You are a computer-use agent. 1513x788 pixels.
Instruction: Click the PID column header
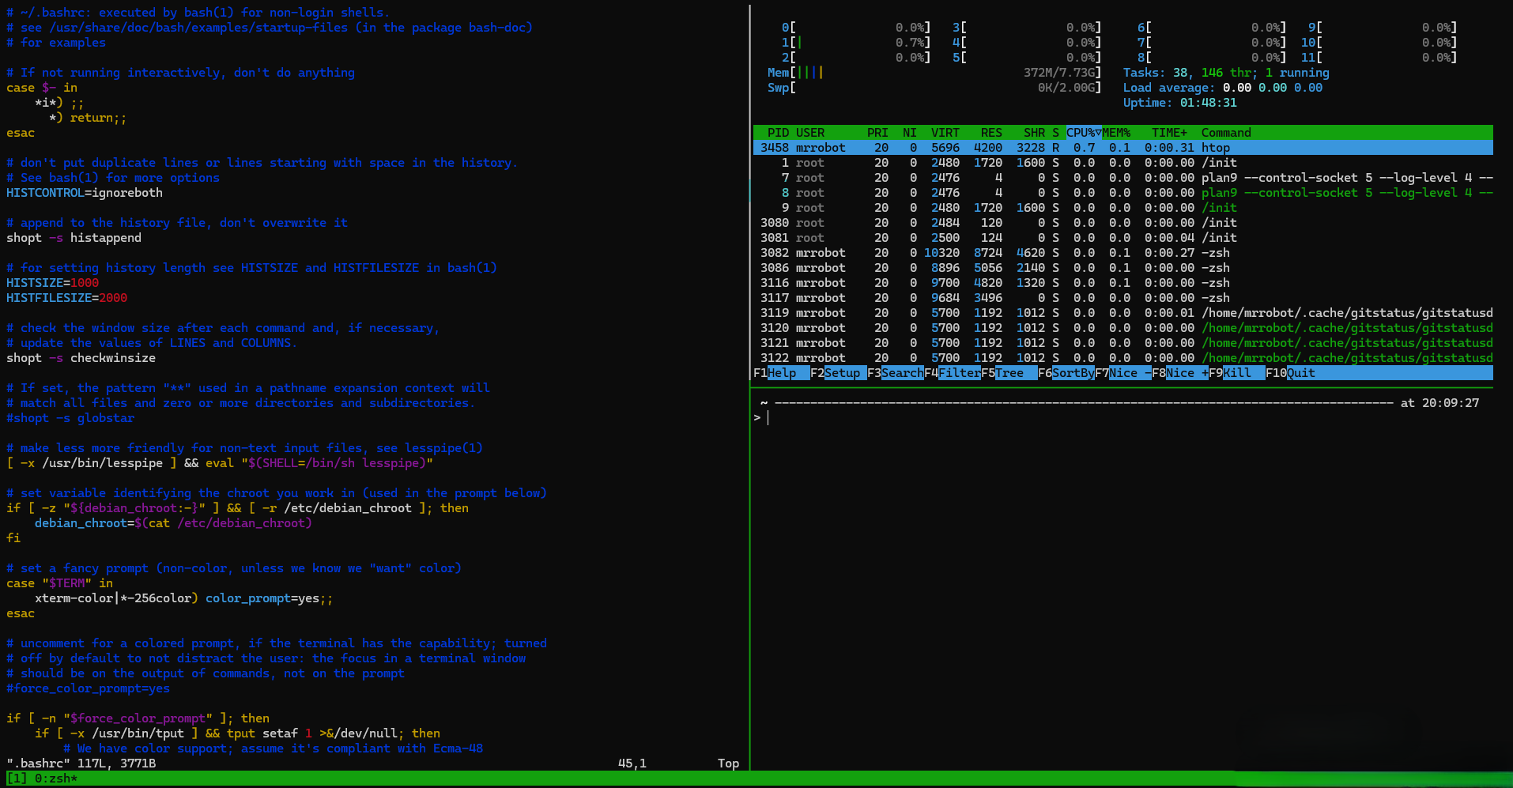[x=778, y=133]
